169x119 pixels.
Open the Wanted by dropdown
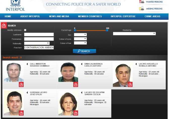tap(134, 33)
